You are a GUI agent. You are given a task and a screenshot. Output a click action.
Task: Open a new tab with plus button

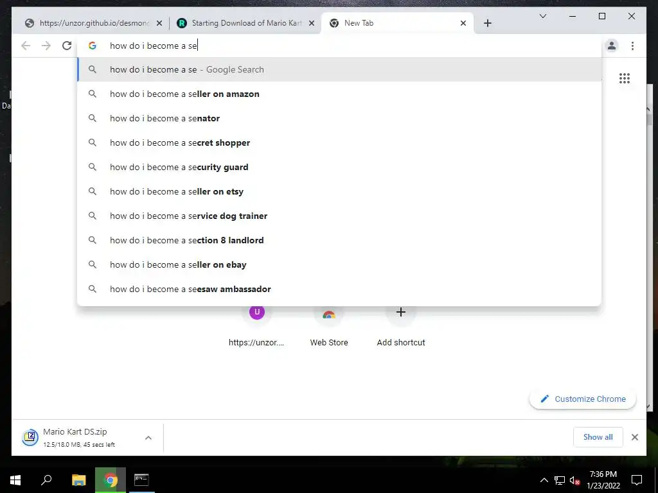(487, 23)
